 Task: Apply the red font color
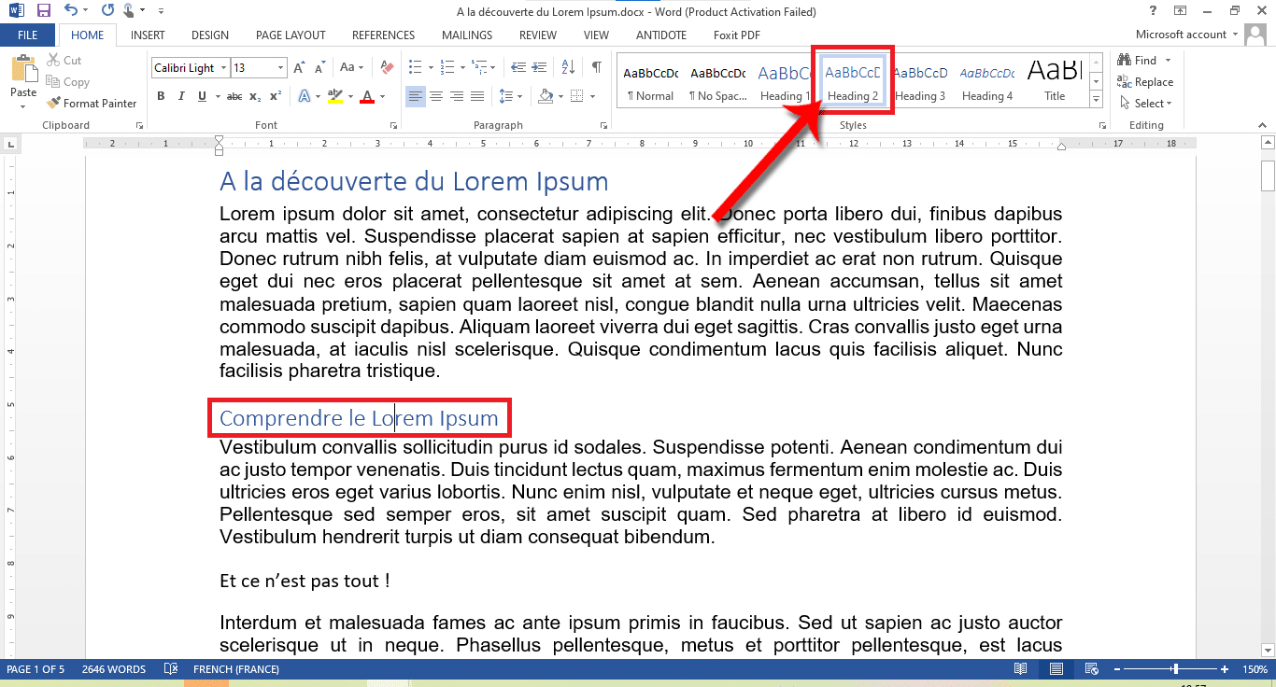click(x=367, y=96)
